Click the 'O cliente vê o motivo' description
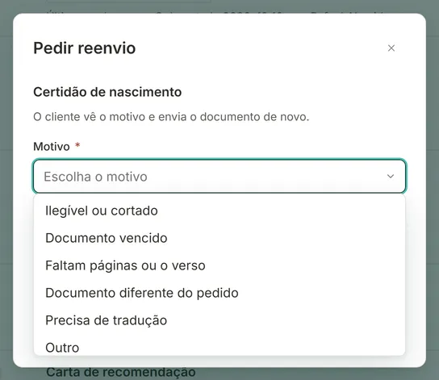This screenshot has width=439, height=380. point(171,117)
